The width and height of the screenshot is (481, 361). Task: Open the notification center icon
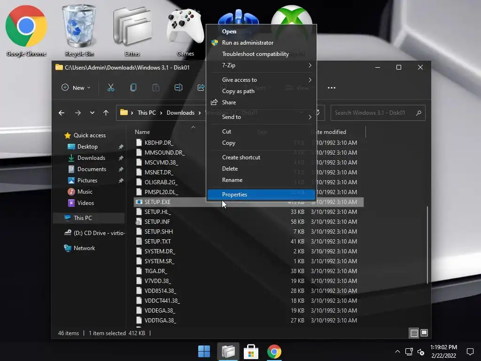coord(470,352)
